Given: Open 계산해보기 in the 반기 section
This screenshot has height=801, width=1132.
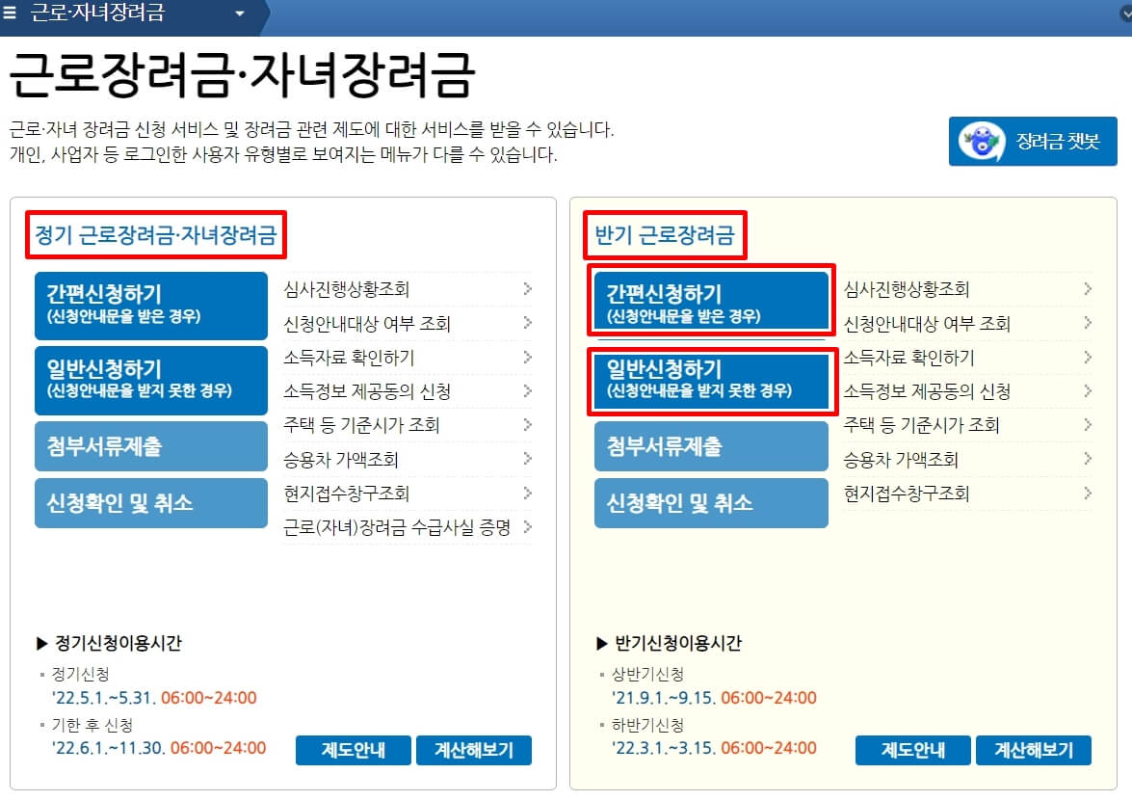Looking at the screenshot, I should click(1034, 750).
